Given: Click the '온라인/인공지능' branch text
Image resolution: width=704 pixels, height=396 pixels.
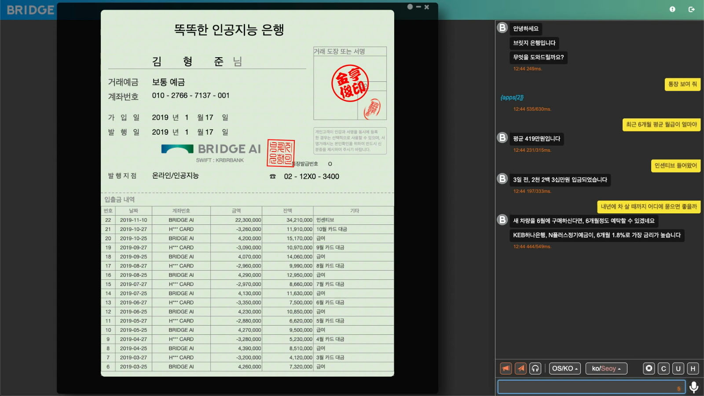Looking at the screenshot, I should (176, 176).
